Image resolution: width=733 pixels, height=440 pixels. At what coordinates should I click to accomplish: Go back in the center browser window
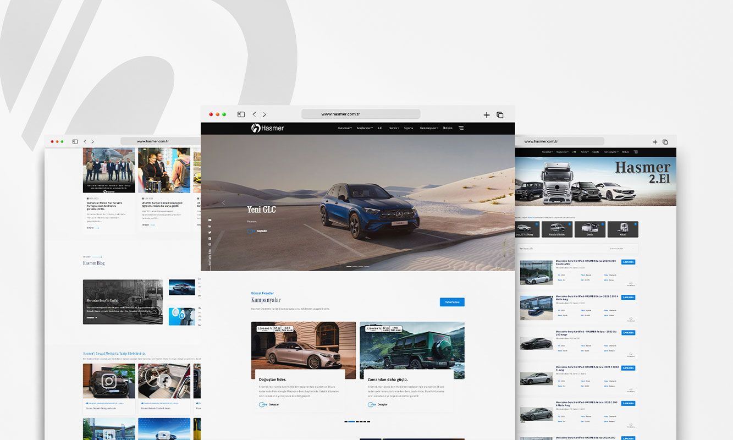(x=254, y=114)
